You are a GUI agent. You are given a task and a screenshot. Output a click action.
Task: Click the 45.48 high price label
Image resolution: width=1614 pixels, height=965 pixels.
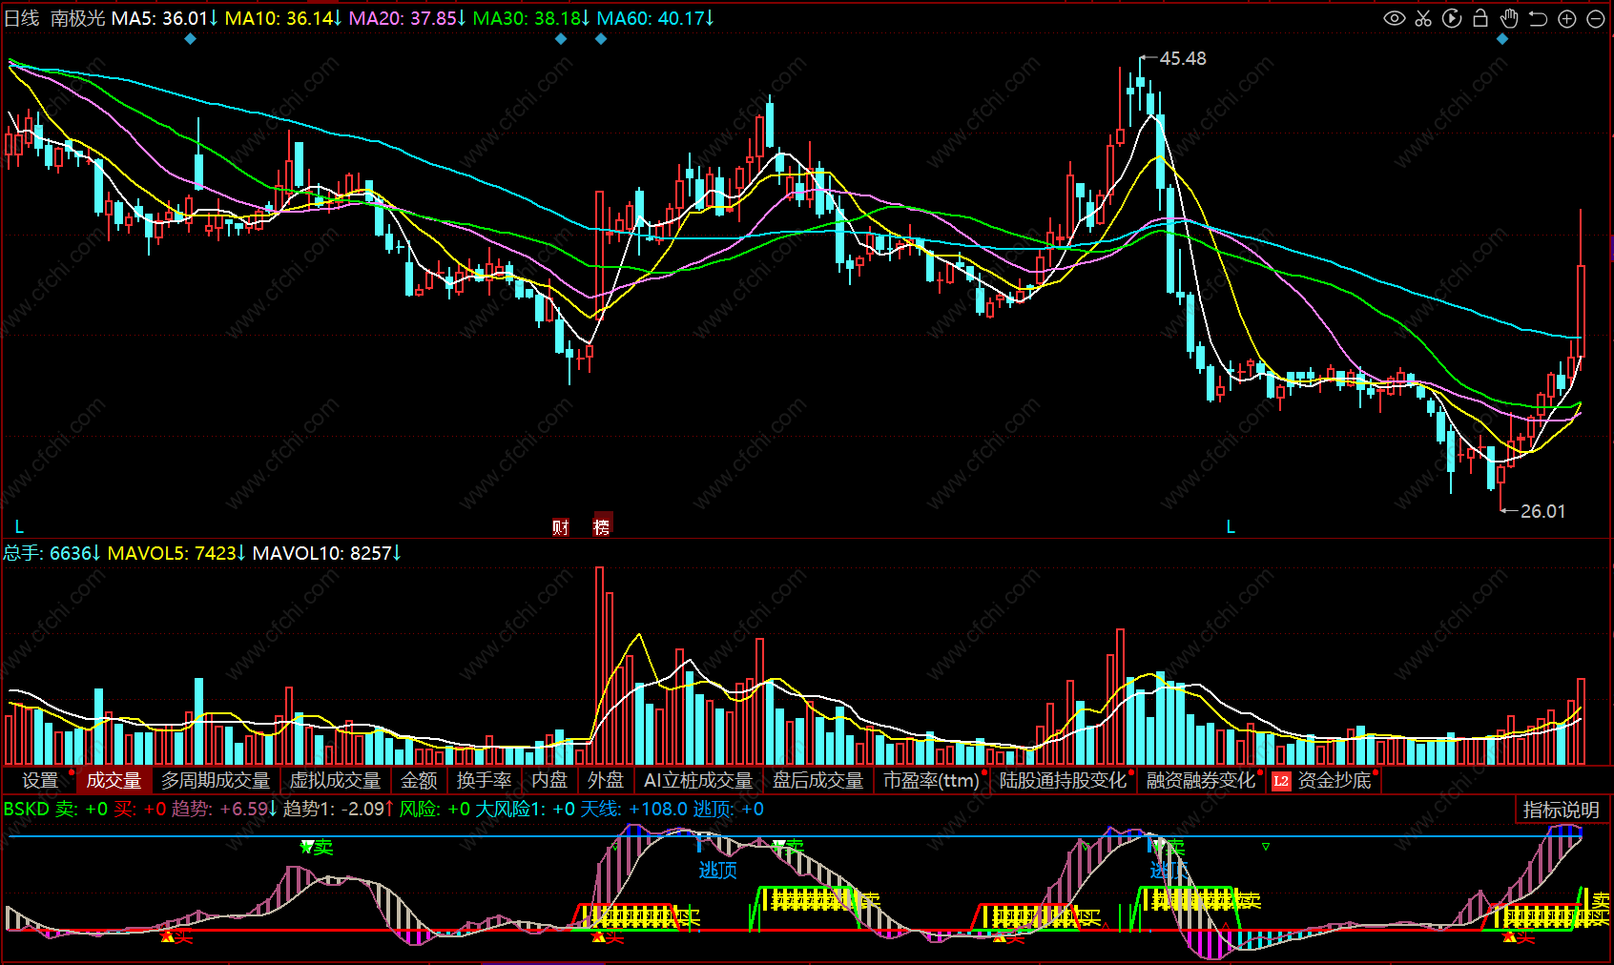pyautogui.click(x=1183, y=59)
